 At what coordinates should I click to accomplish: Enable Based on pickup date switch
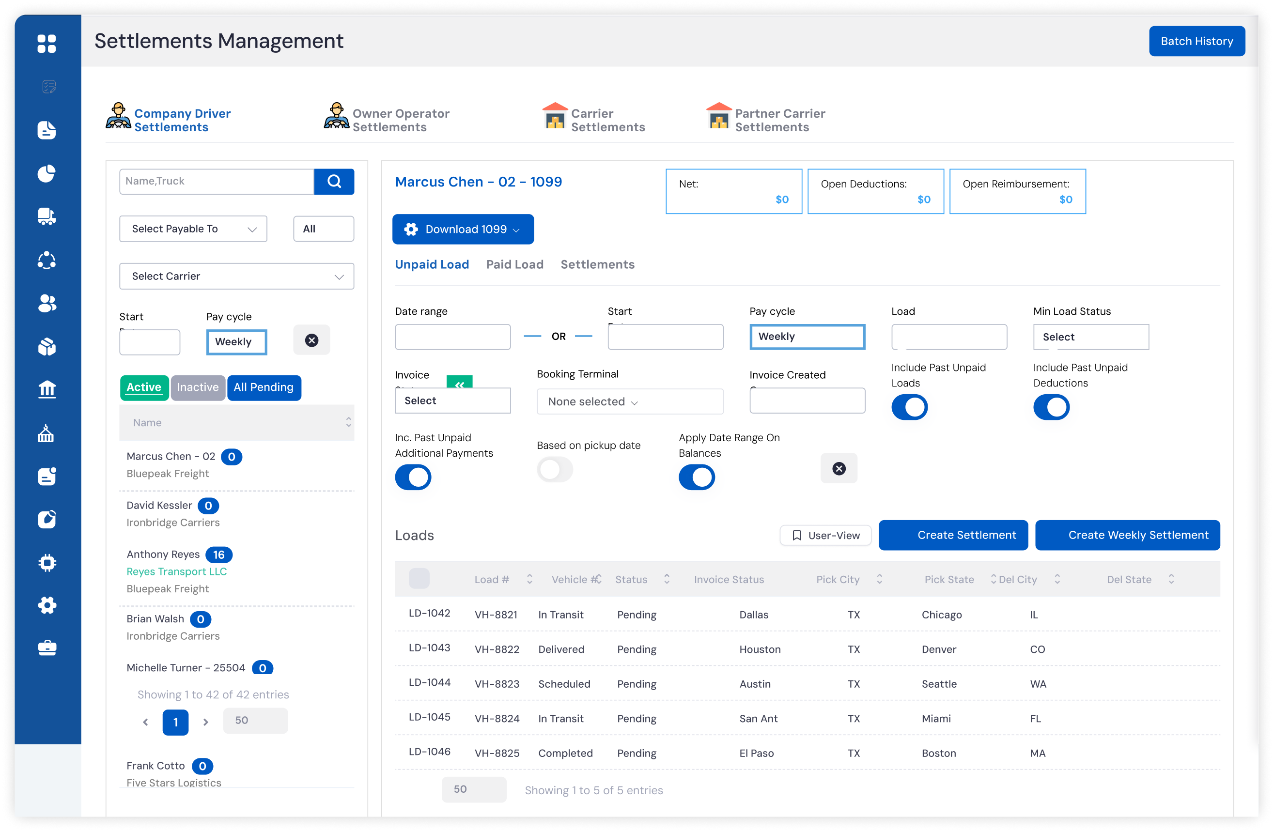click(555, 469)
